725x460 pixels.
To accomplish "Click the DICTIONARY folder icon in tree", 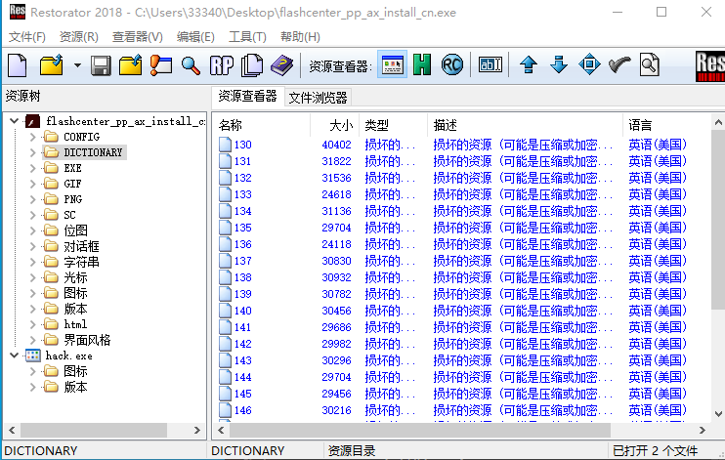I will [x=52, y=152].
